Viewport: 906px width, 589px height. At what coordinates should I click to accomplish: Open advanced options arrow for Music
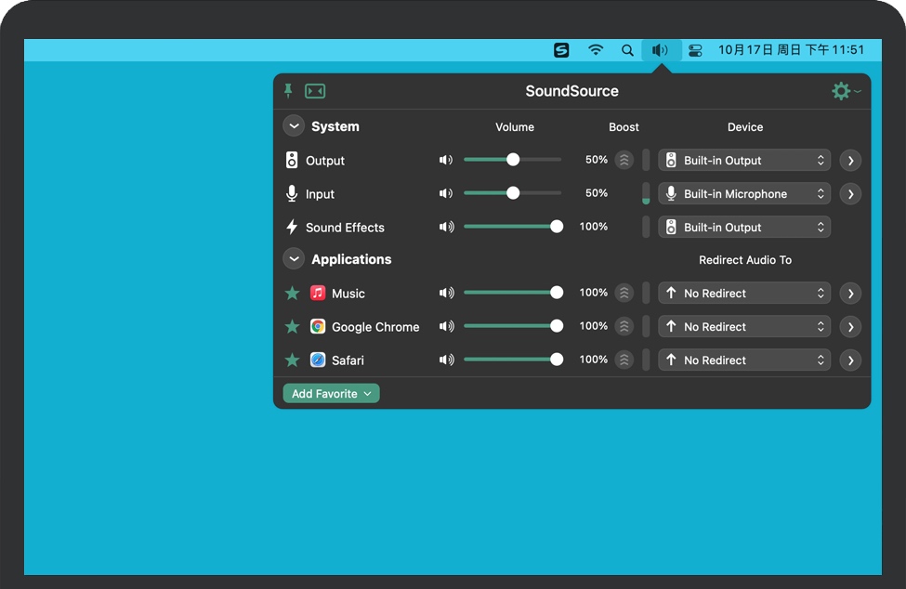[x=849, y=294]
